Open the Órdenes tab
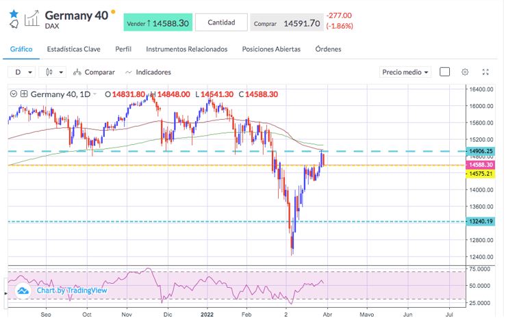Viewport: 506px width, 320px height. (x=328, y=49)
